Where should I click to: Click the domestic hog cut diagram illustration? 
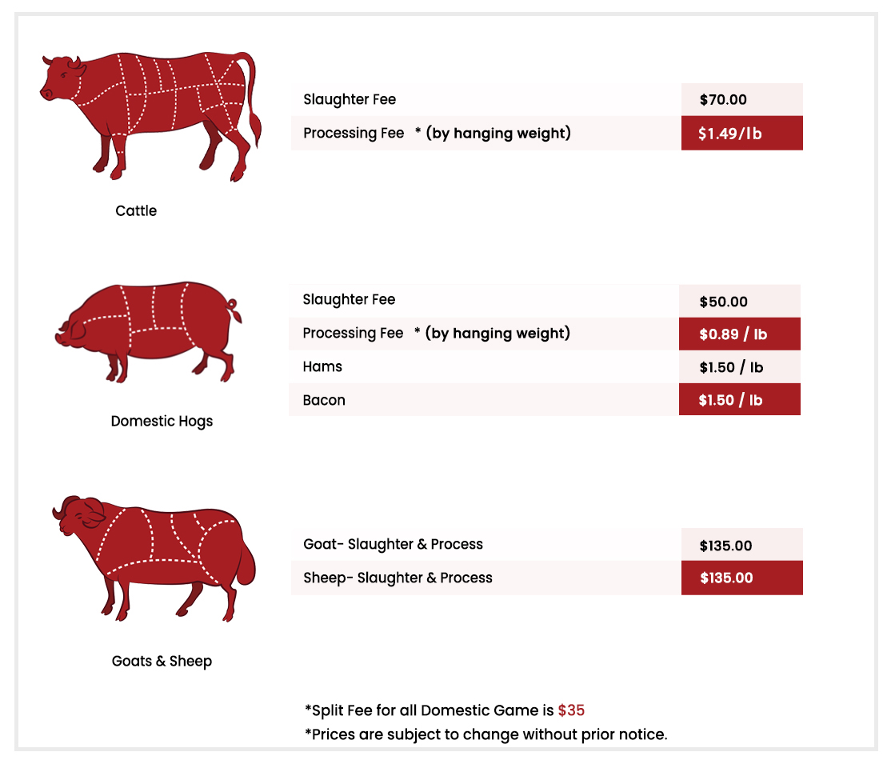[x=148, y=332]
